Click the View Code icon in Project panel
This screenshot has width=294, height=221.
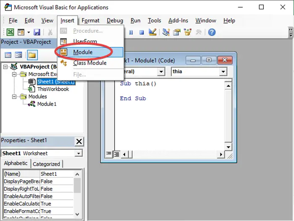coord(8,55)
